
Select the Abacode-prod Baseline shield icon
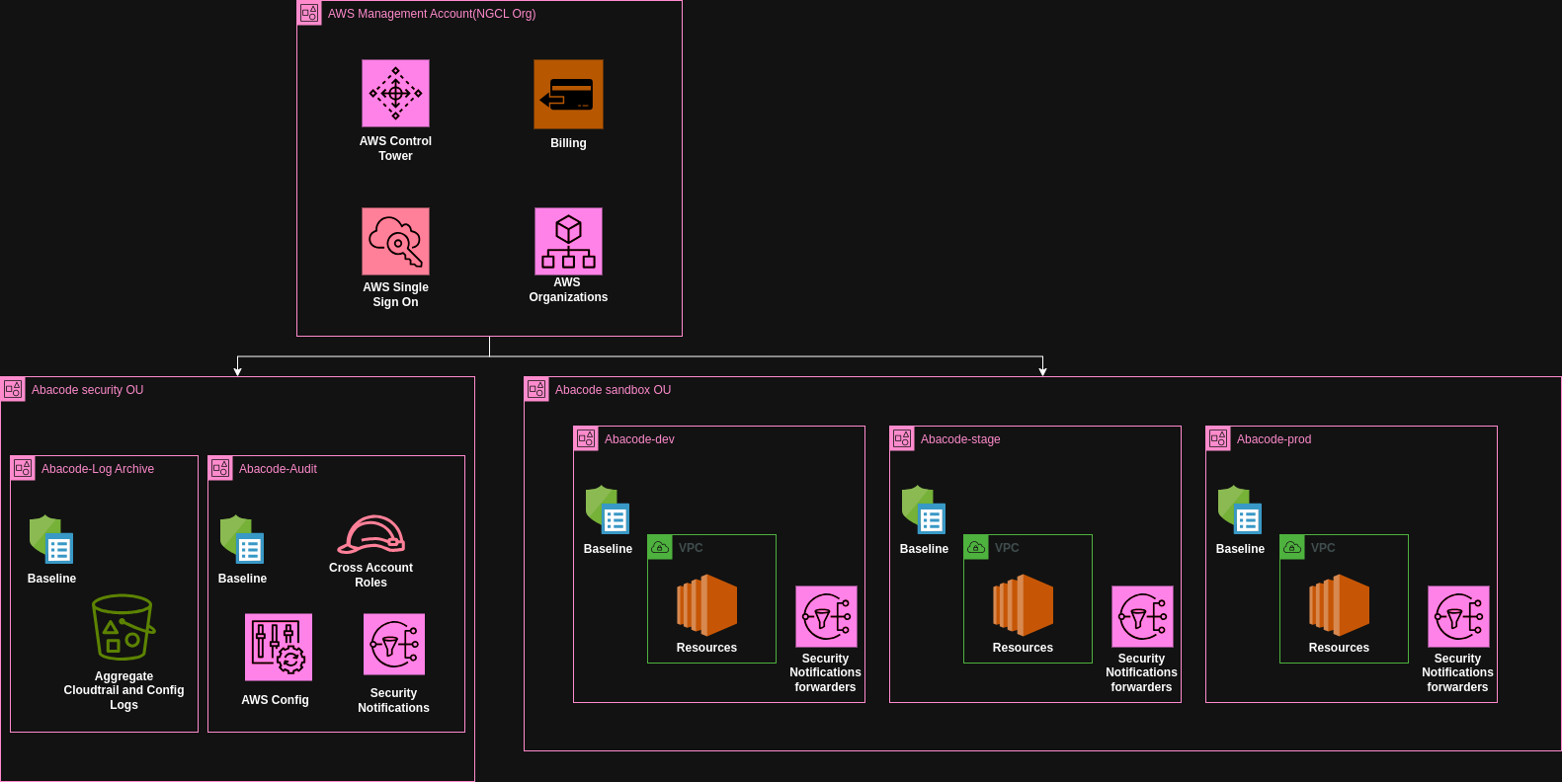pos(1240,509)
